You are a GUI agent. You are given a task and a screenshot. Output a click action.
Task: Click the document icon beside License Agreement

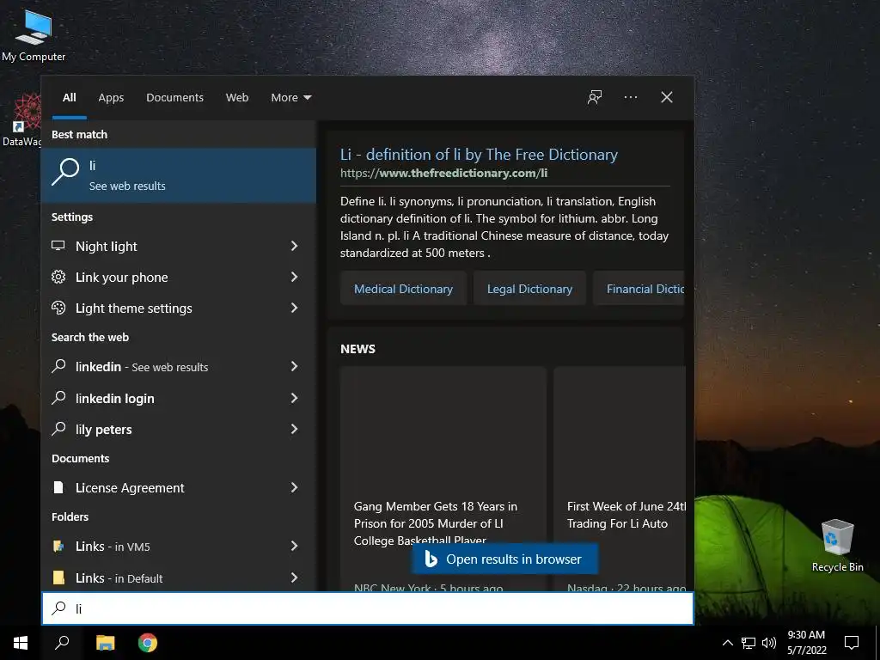(58, 487)
